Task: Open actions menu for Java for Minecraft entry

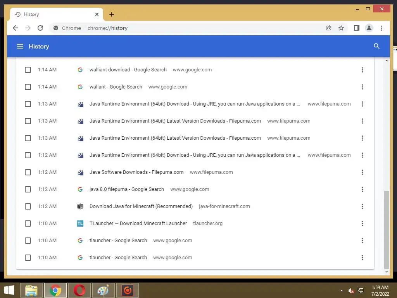Action: (362, 206)
